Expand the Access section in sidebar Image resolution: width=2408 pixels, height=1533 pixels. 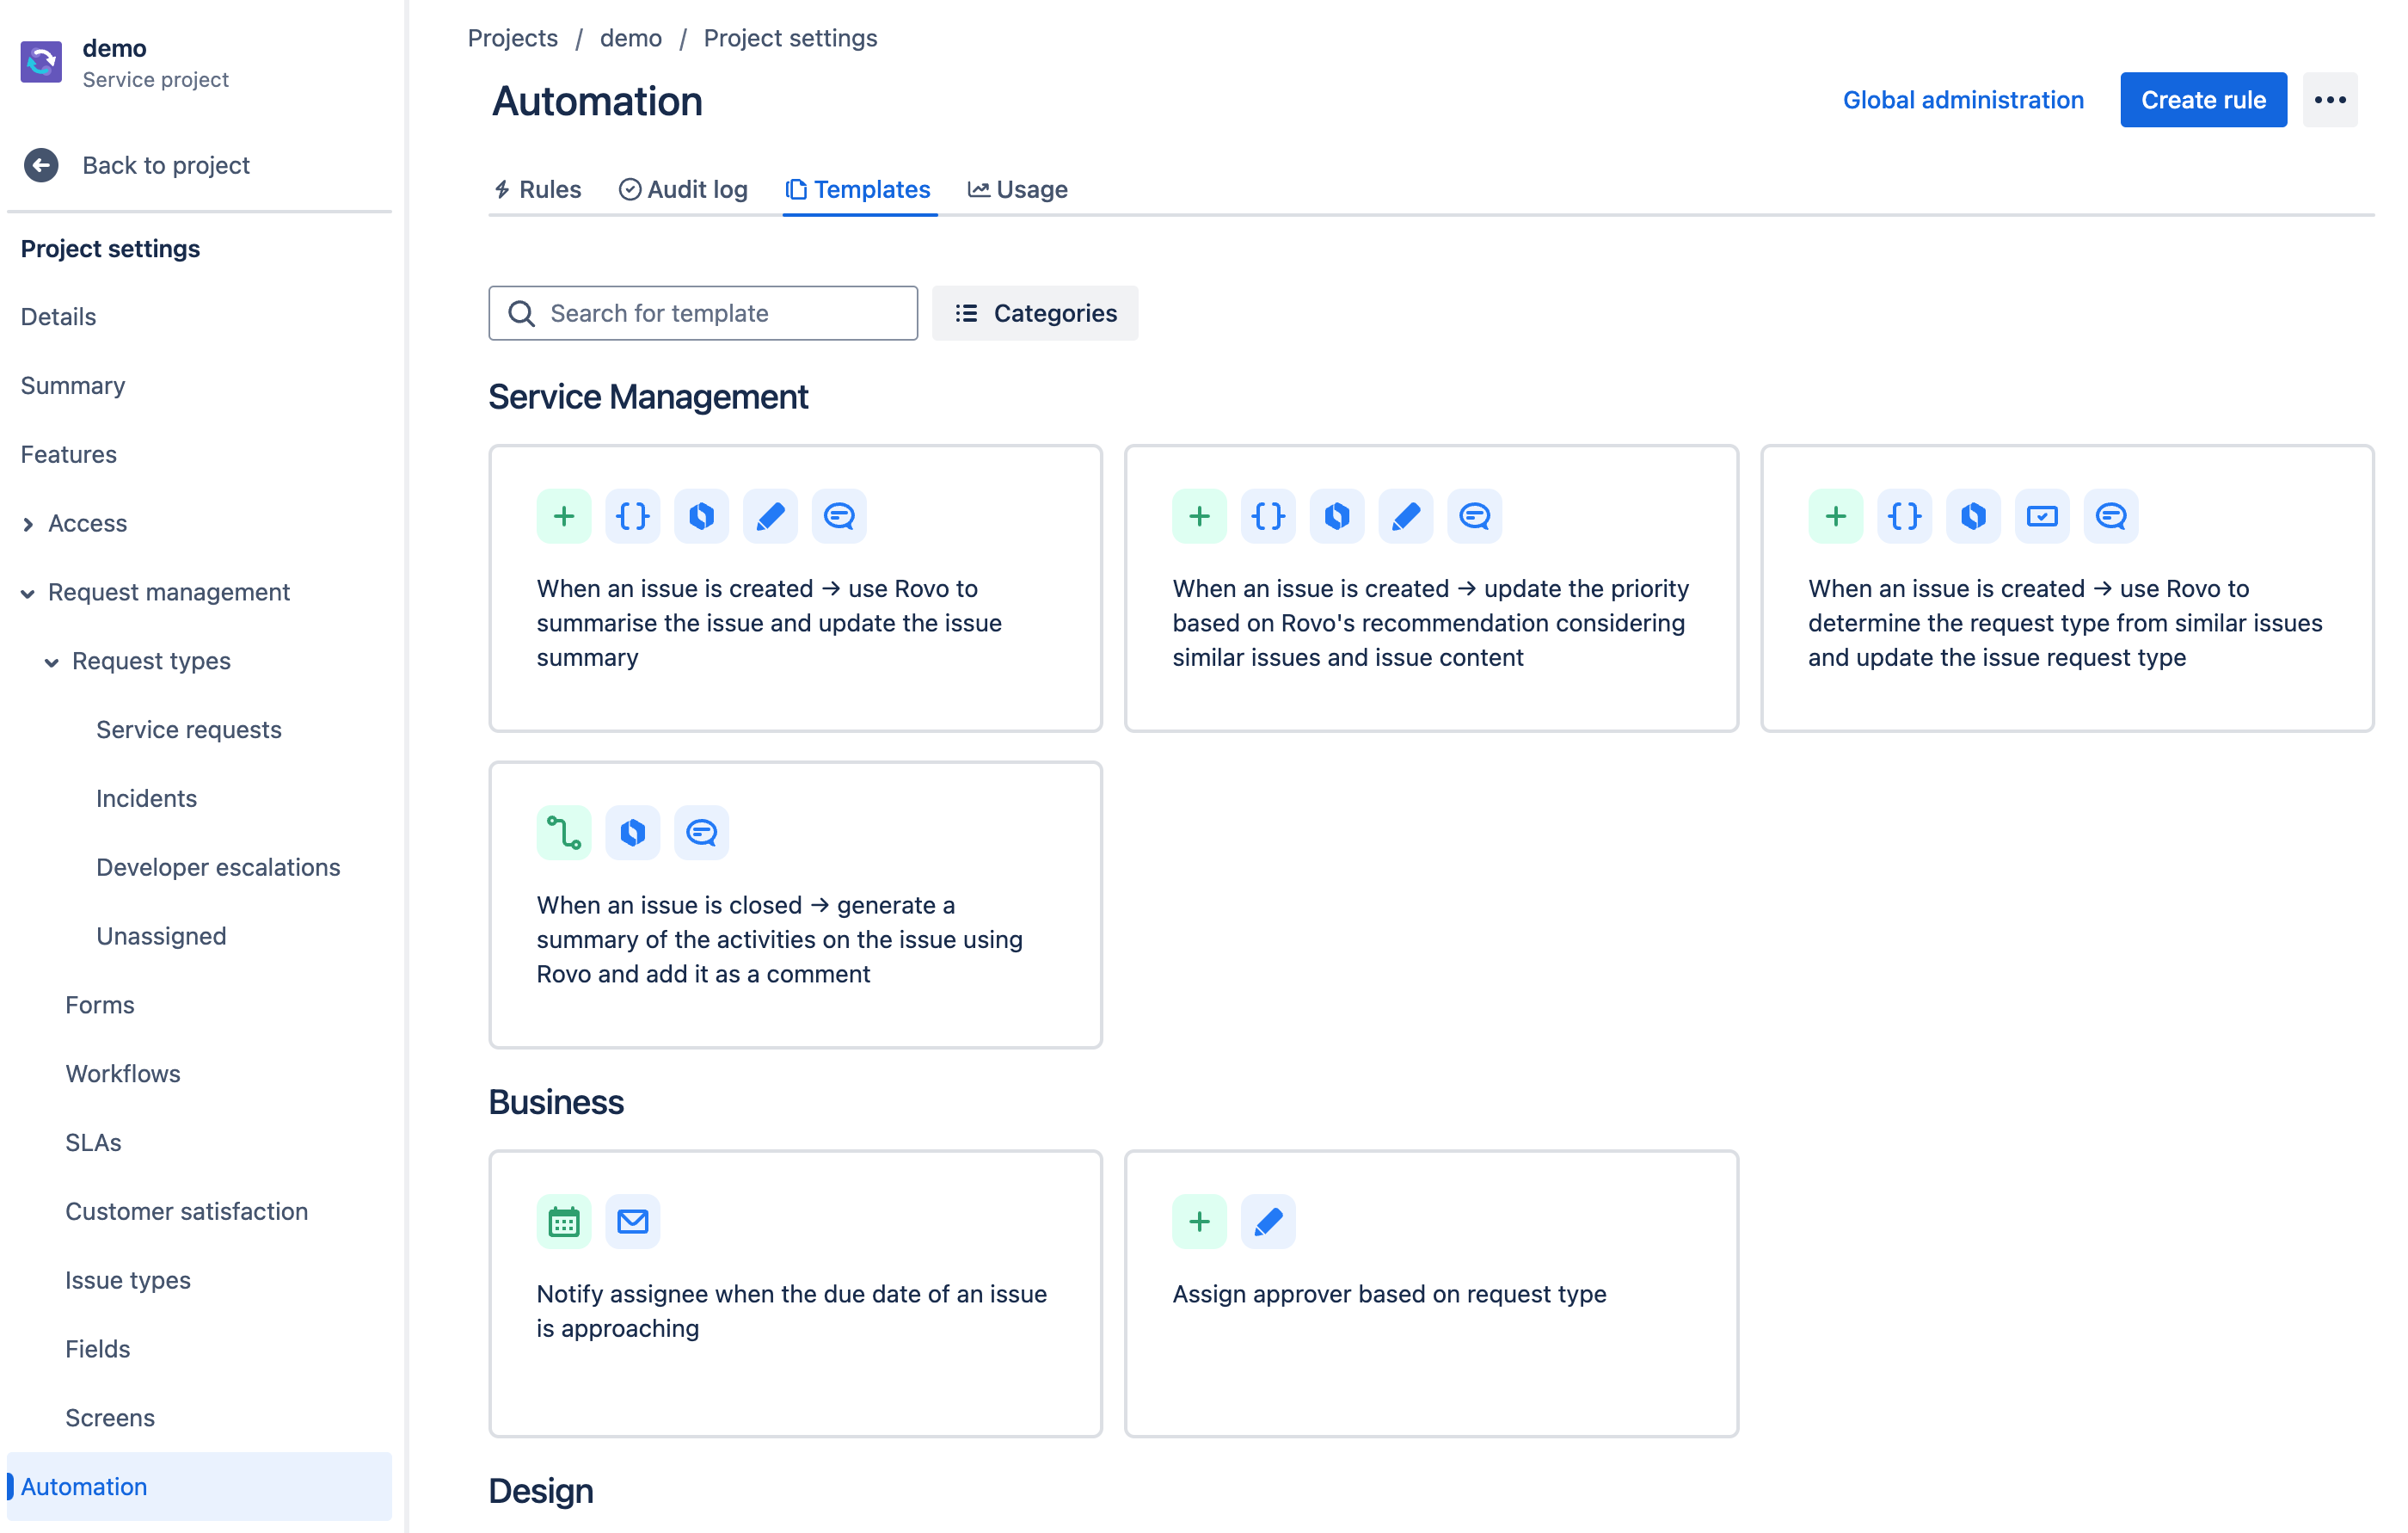pyautogui.click(x=28, y=524)
